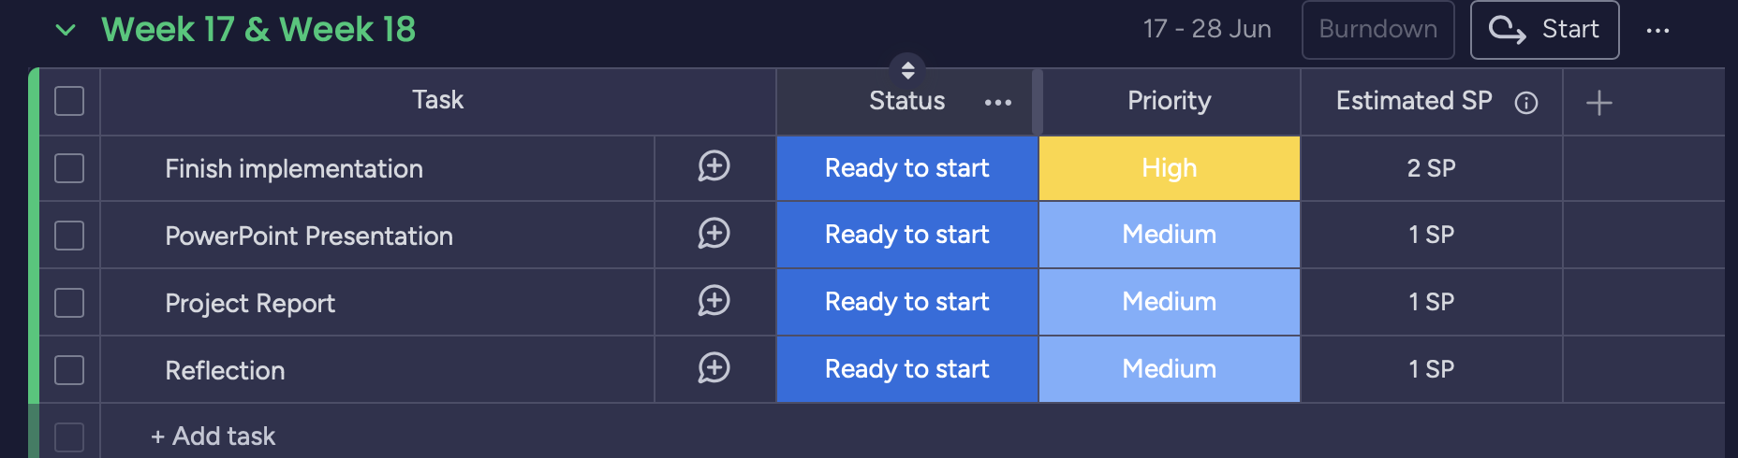This screenshot has width=1738, height=458.
Task: Open Status column three-dot menu
Action: coord(998,102)
